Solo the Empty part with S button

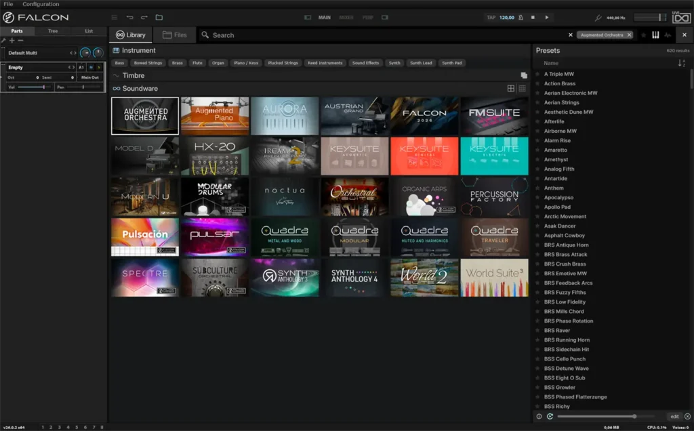(99, 67)
